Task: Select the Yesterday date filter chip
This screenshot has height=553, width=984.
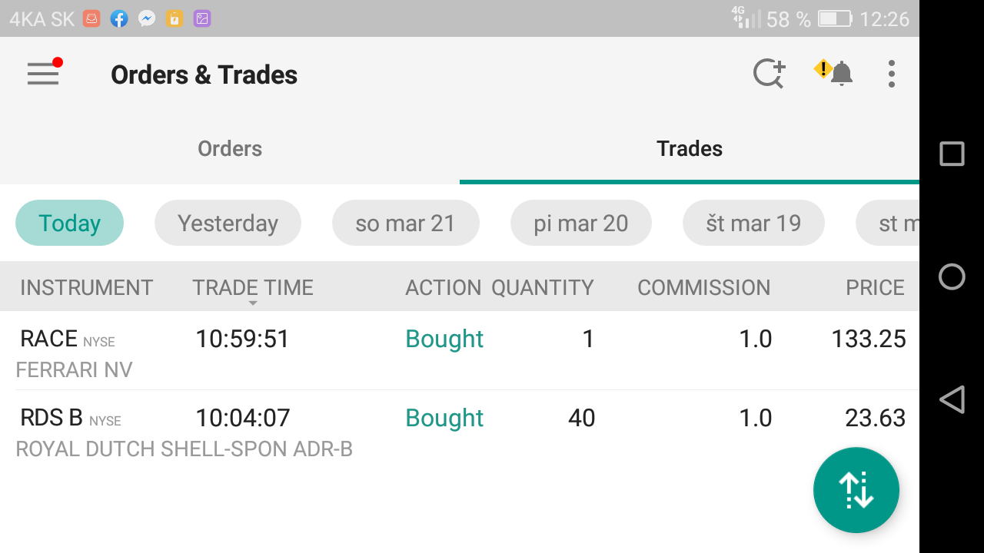Action: 228,223
